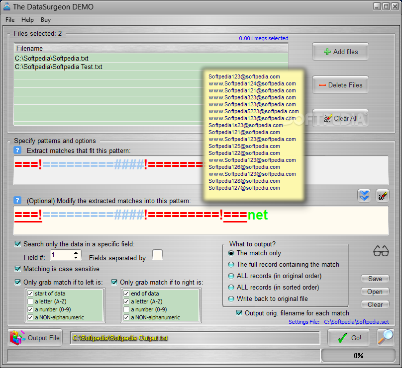The height and width of the screenshot is (368, 402).
Task: Toggle Output orig. filename for each match
Action: coord(239,313)
